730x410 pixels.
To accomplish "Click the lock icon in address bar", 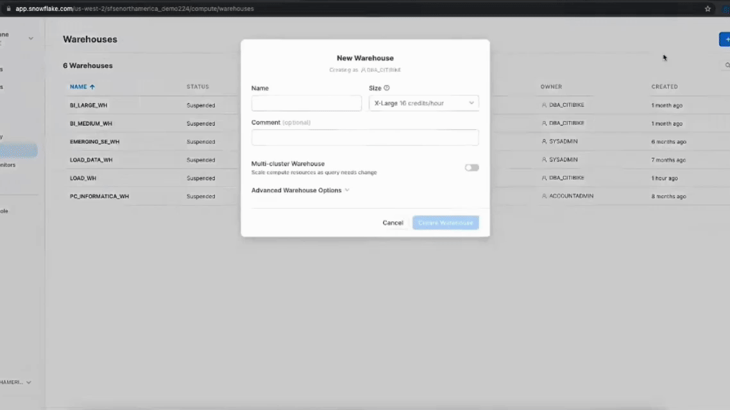I will click(x=8, y=9).
